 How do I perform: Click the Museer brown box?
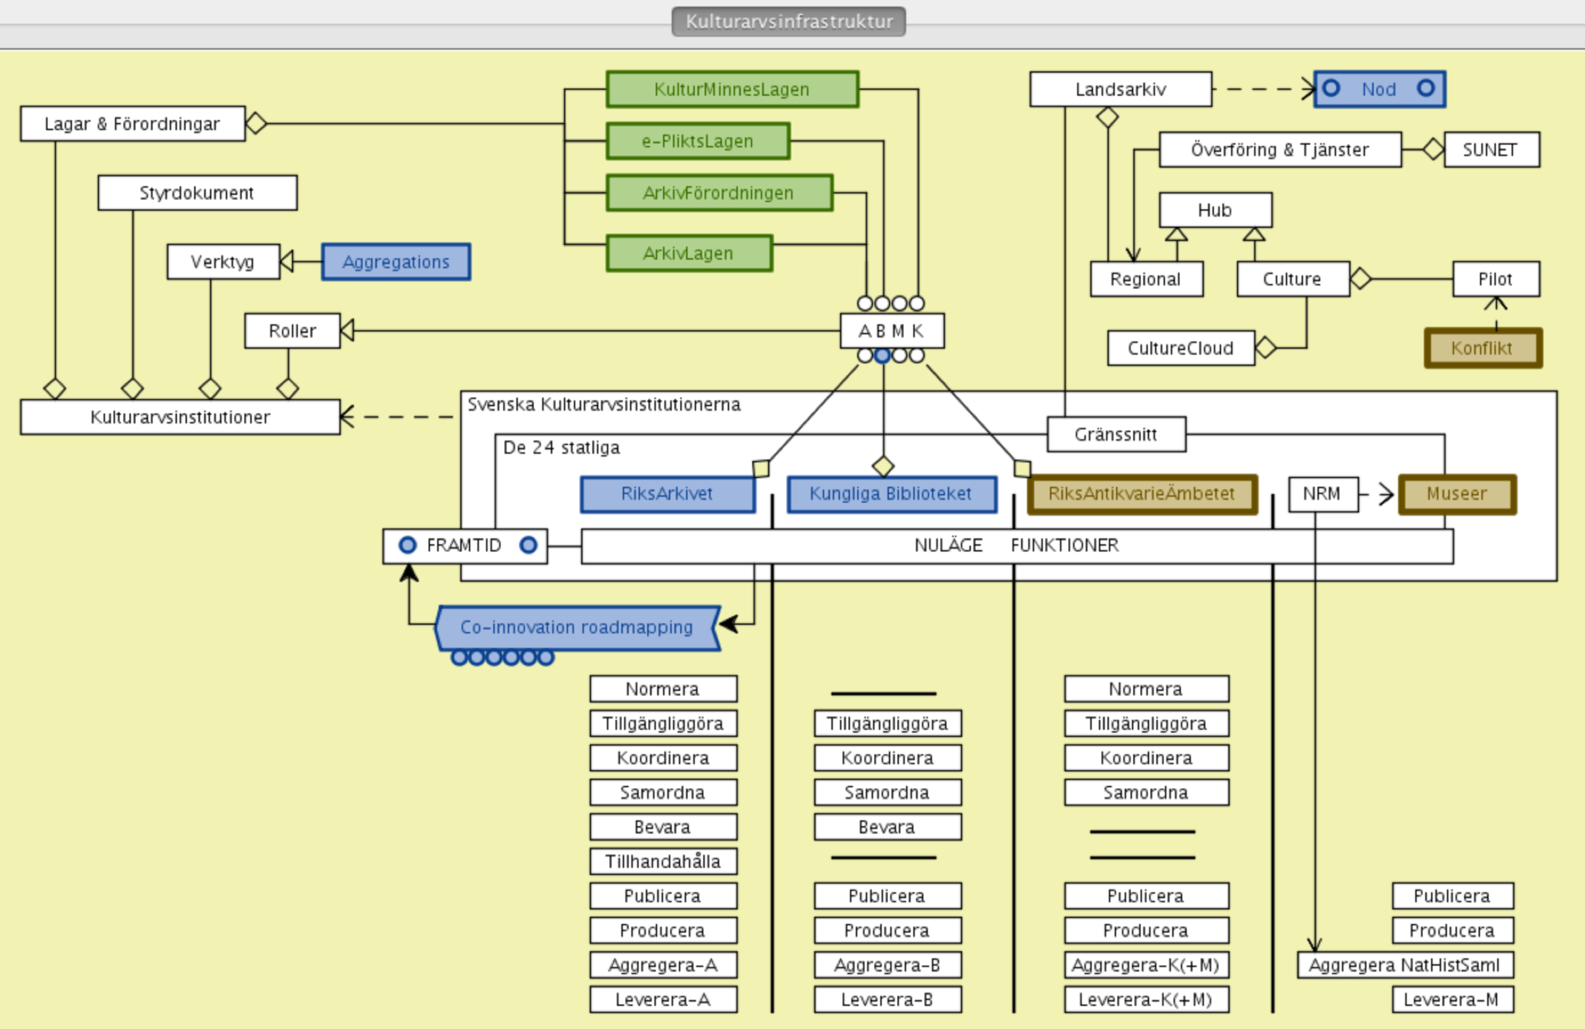(x=1457, y=493)
